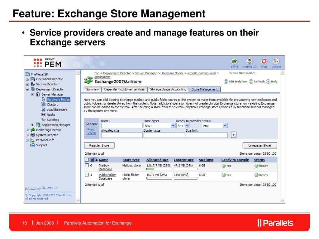The image size is (319, 239).
Task: Click the Service Director icon
Action: tap(33, 84)
